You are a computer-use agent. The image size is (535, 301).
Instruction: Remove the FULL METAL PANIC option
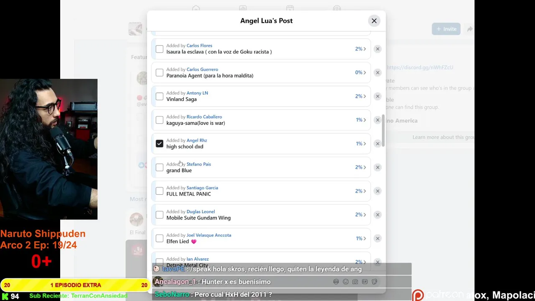pos(377,191)
